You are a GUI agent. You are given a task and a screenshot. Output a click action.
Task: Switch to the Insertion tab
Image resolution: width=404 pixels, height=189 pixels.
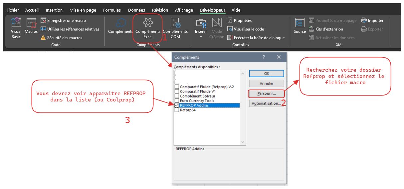coord(54,10)
